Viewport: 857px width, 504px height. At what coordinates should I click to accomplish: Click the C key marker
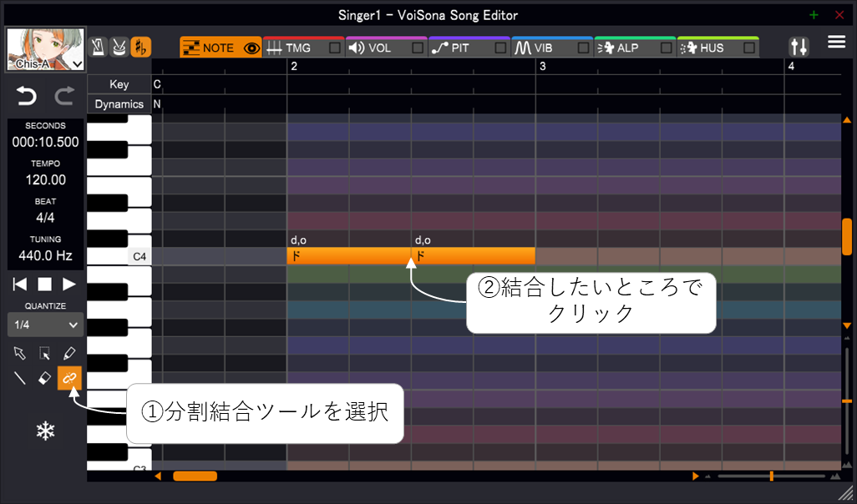tap(157, 84)
